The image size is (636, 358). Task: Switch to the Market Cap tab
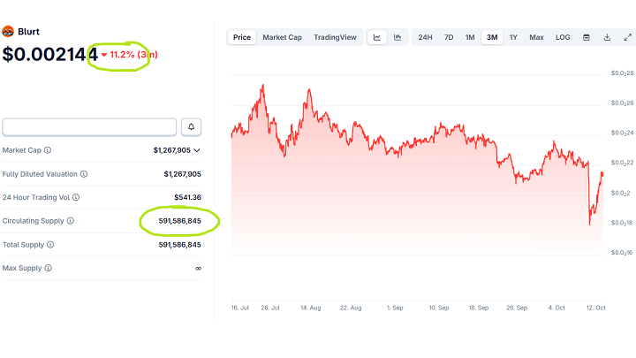[x=282, y=37]
